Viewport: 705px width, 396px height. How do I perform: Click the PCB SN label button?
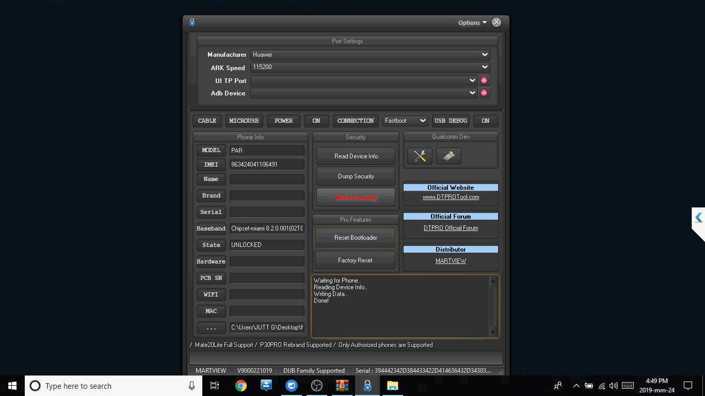pos(211,278)
